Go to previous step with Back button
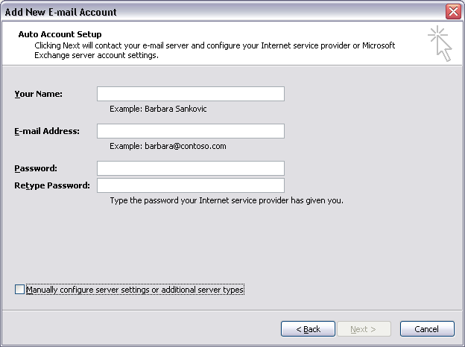 coord(308,329)
